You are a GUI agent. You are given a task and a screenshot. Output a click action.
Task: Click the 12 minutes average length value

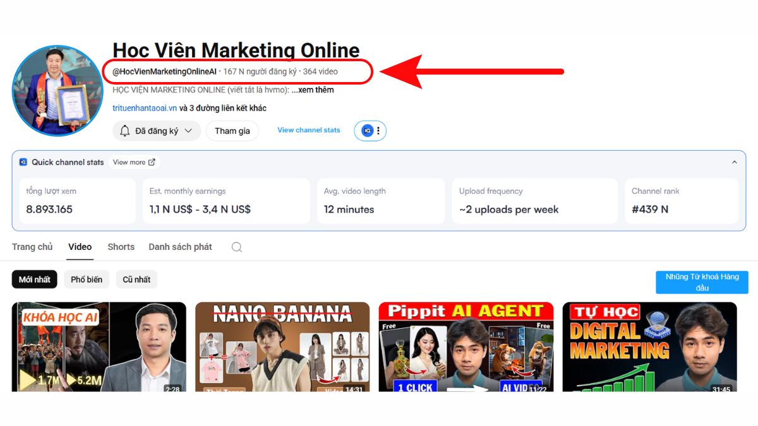[349, 210]
